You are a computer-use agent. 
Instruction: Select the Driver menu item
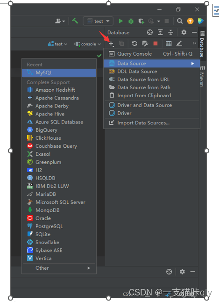click(x=152, y=113)
